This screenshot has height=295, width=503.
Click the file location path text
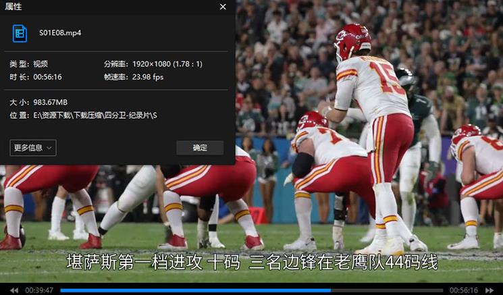coord(95,116)
